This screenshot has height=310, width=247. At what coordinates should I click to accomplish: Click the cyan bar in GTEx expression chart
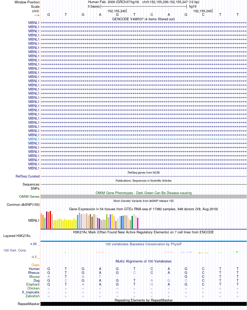coord(77,222)
